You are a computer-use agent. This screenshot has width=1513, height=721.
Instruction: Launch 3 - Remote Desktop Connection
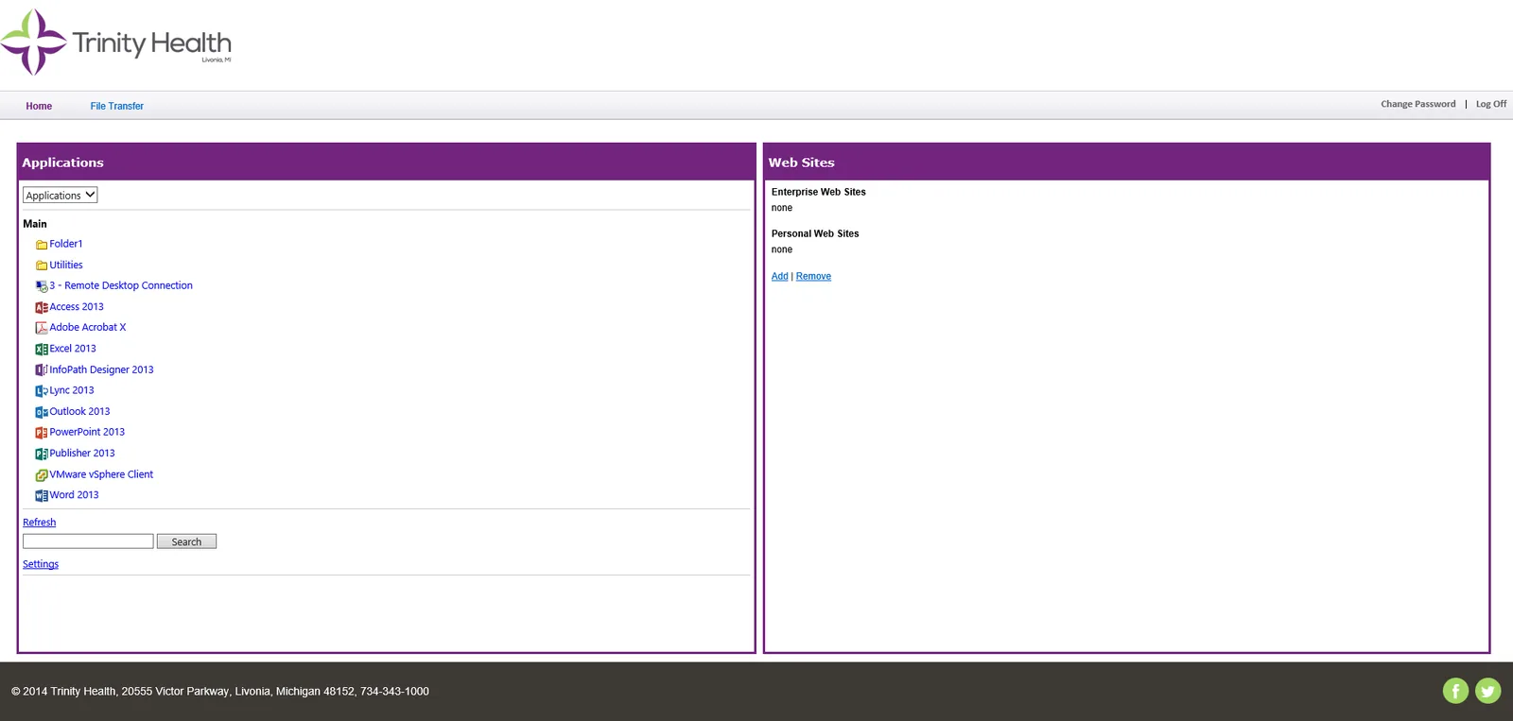click(121, 285)
